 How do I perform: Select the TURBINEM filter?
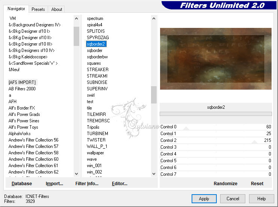click(x=97, y=134)
